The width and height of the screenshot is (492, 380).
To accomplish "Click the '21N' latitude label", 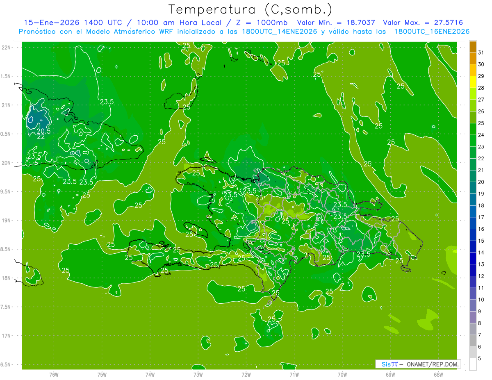I will (7, 105).
